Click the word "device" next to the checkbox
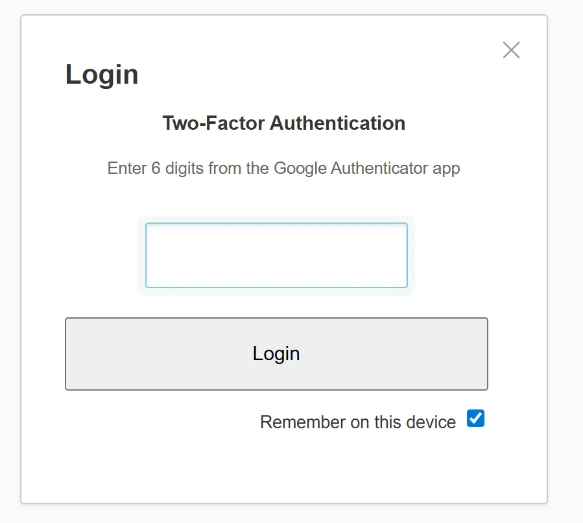The width and height of the screenshot is (583, 523). (431, 422)
